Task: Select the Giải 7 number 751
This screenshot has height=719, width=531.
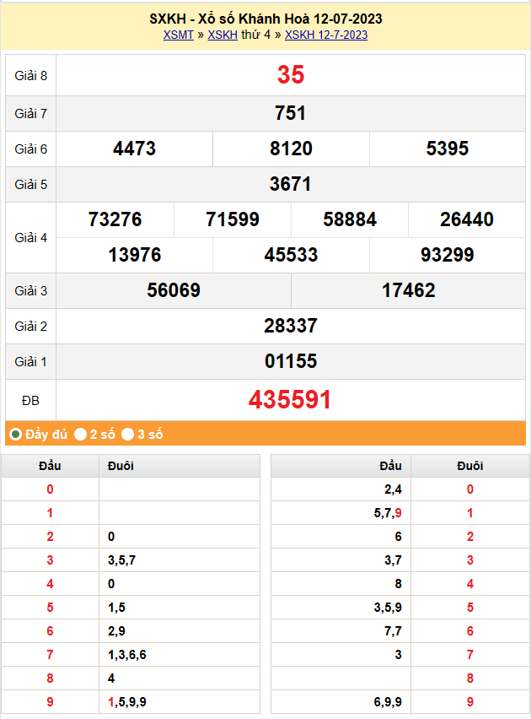Action: tap(290, 113)
